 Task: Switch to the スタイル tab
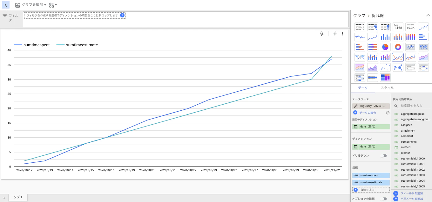coord(387,88)
